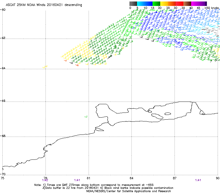Image resolution: width=220 pixels, height=193 pixels.
Task: Click the 'NOAA/NESDIS/Center for Satellite Applications and Research' credit
Action: 128,191
